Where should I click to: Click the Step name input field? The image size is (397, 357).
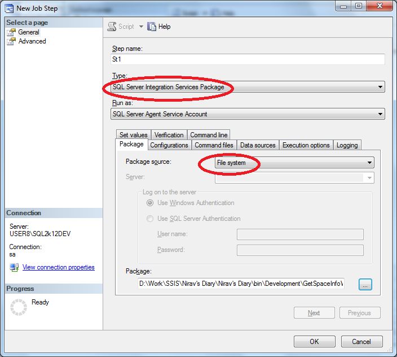point(248,59)
